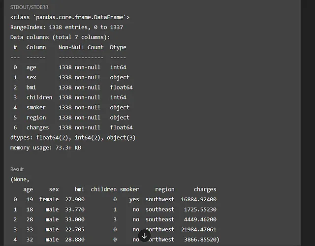Click the 'charges' header in result table

point(205,189)
